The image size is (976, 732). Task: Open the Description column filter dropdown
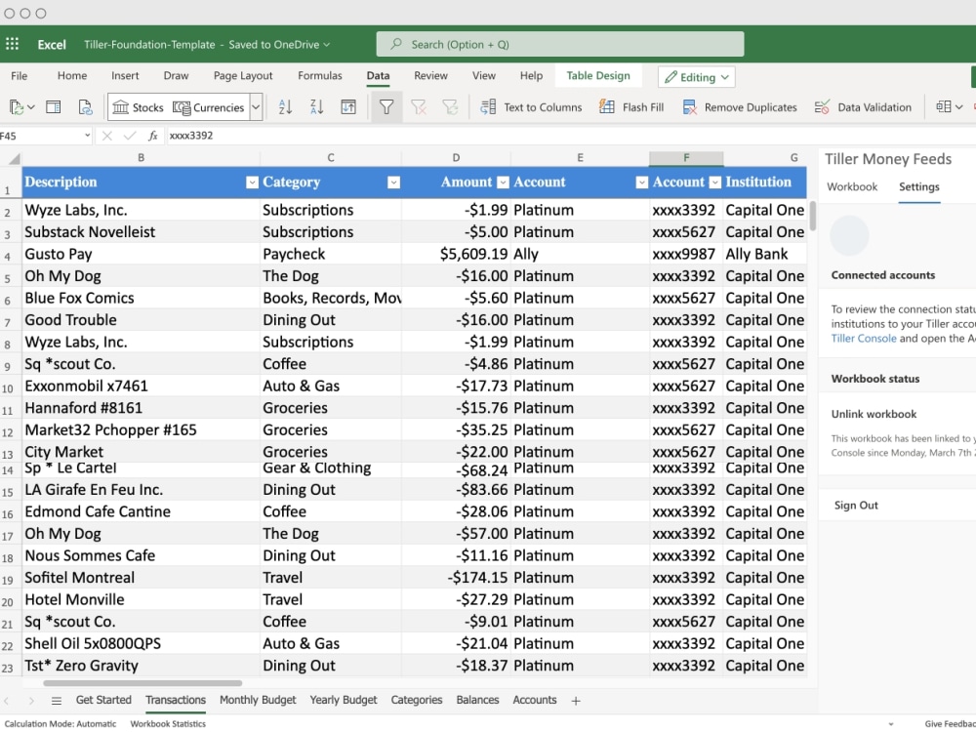[252, 183]
